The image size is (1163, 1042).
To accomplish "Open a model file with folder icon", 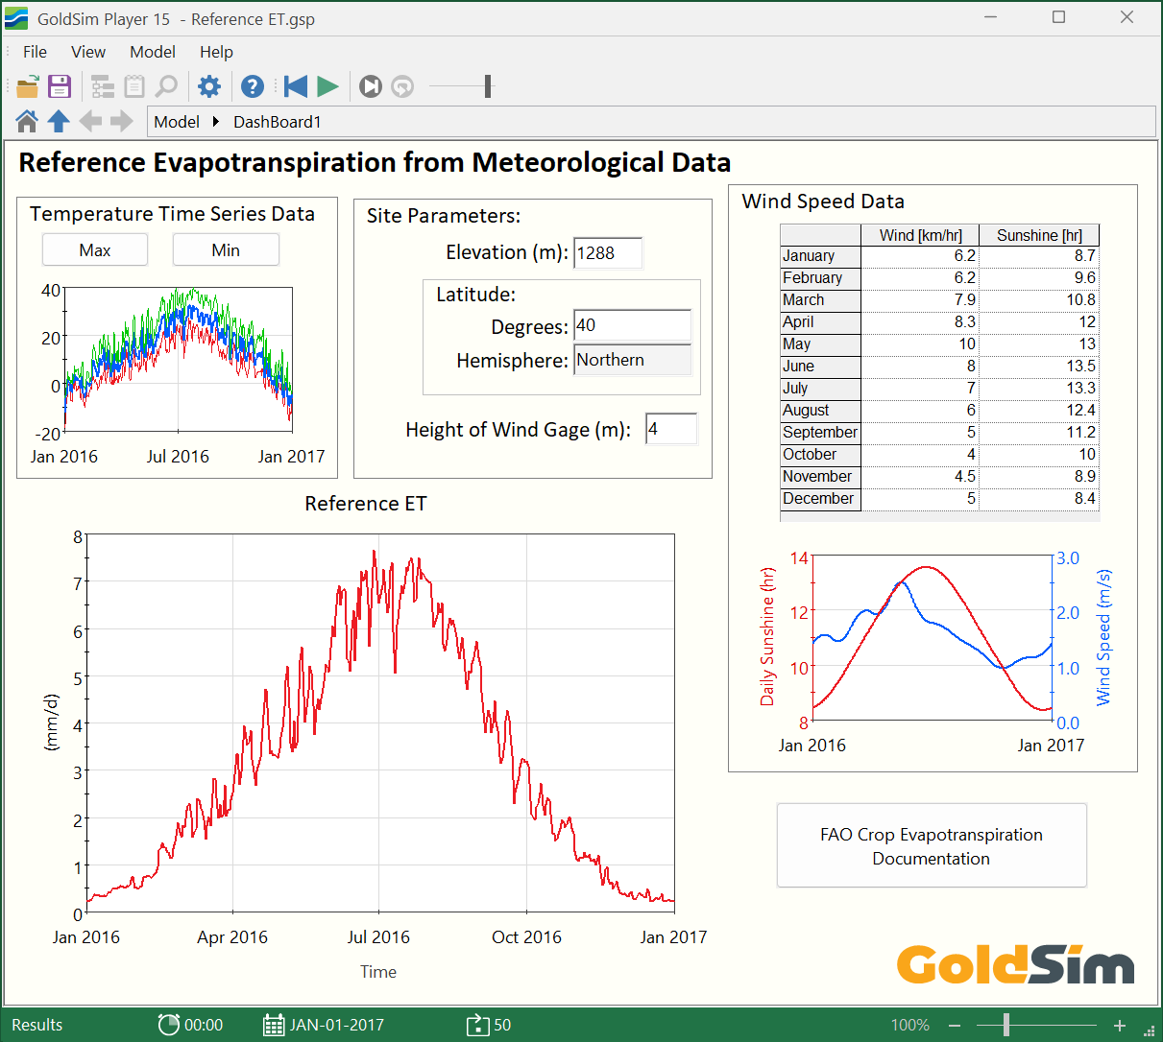I will click(28, 87).
